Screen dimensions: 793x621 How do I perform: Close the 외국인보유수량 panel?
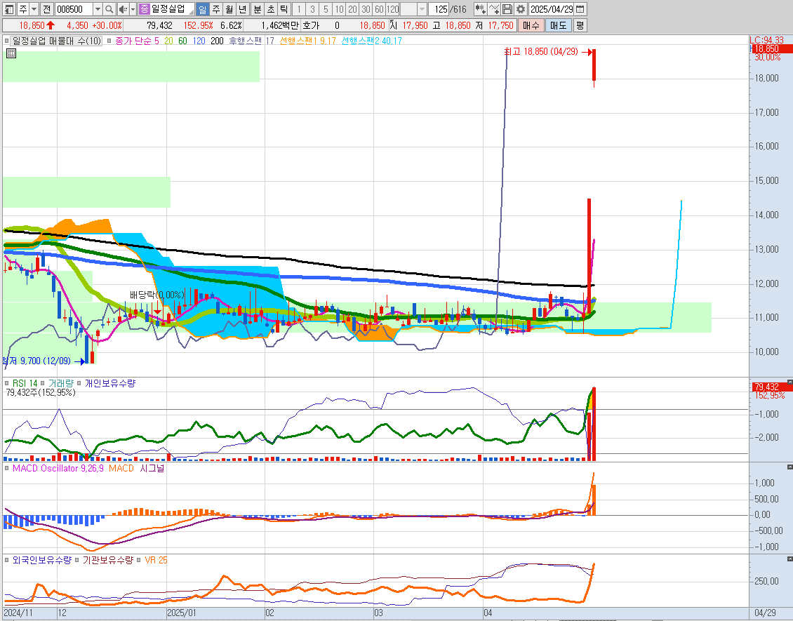pyautogui.click(x=789, y=559)
